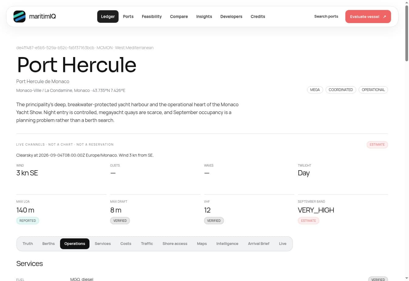Click the Search ports field

(x=326, y=16)
